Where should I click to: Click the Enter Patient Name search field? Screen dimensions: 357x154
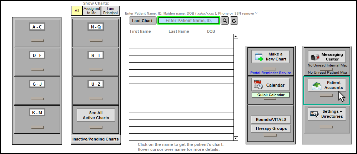[188, 21]
